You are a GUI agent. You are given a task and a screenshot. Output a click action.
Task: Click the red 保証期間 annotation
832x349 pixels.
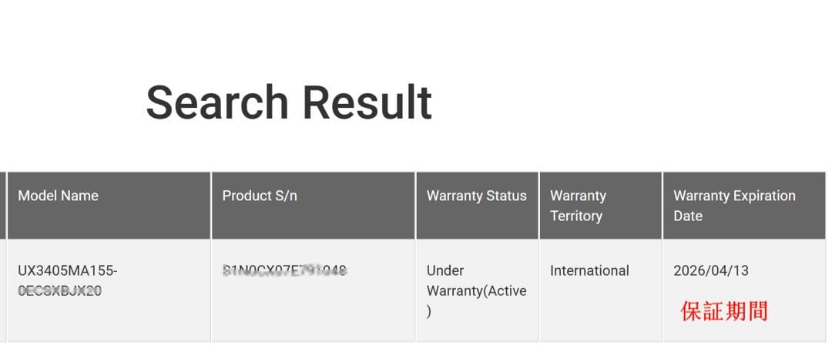pos(723,311)
